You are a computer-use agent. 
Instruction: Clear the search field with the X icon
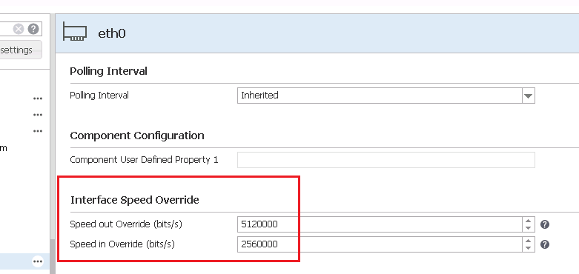click(19, 29)
